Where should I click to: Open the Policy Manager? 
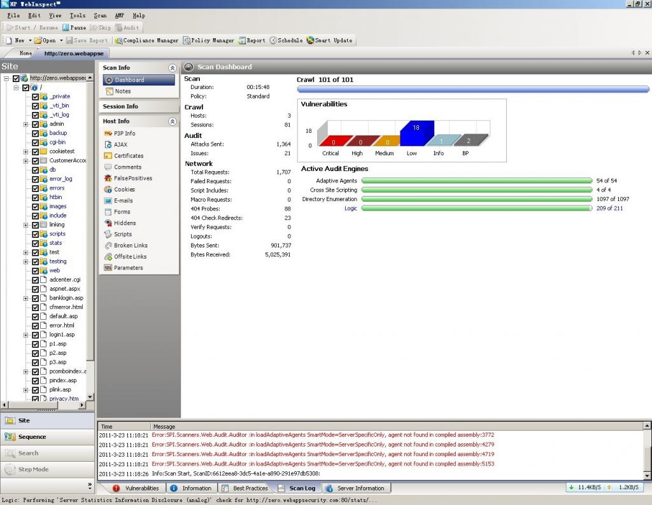[x=208, y=40]
